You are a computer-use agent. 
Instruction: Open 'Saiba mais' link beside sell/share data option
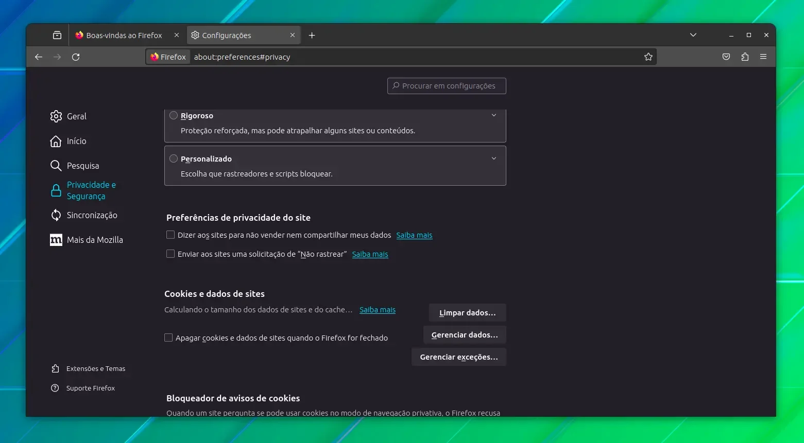click(x=414, y=235)
